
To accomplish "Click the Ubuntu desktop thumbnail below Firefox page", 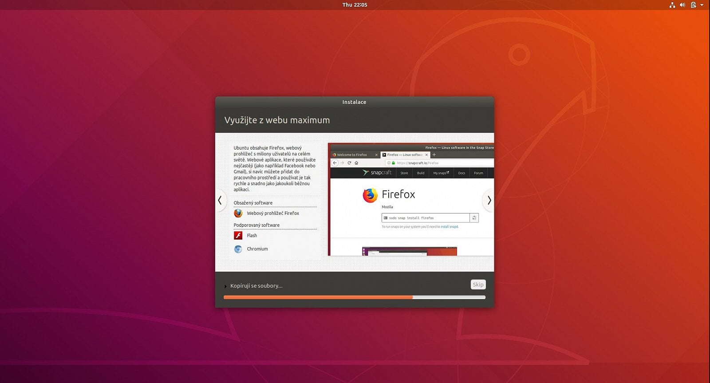I will pos(409,251).
